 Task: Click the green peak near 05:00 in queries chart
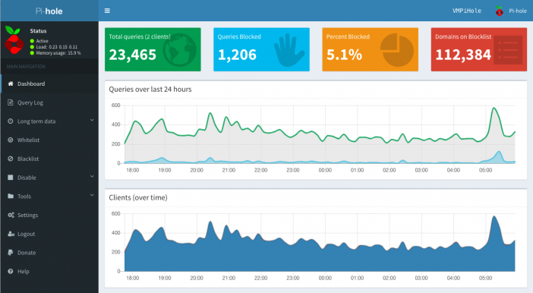pyautogui.click(x=494, y=108)
